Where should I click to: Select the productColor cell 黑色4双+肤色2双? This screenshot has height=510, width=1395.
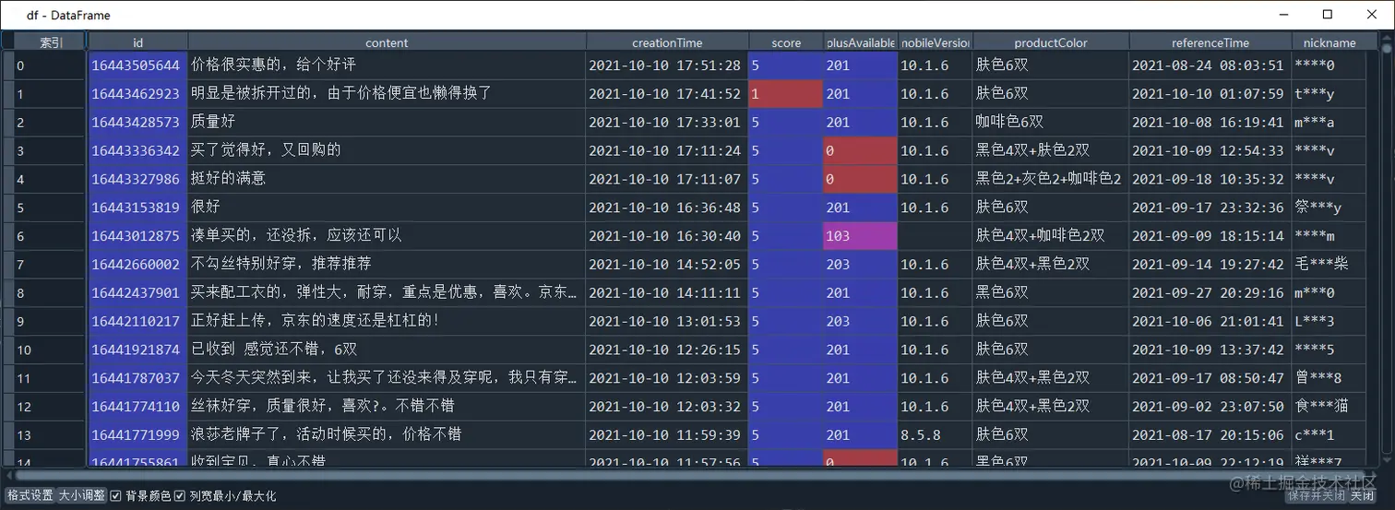(1051, 150)
